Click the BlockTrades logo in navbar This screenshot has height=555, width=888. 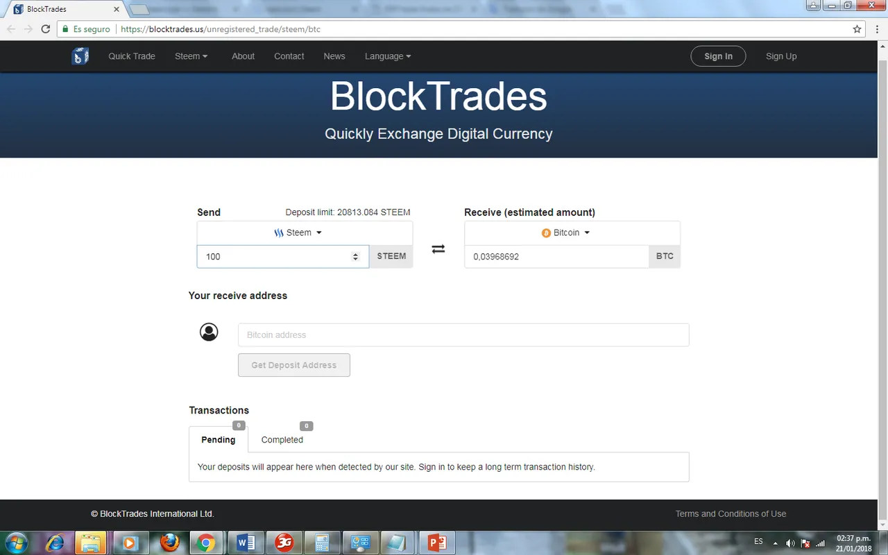(x=80, y=56)
